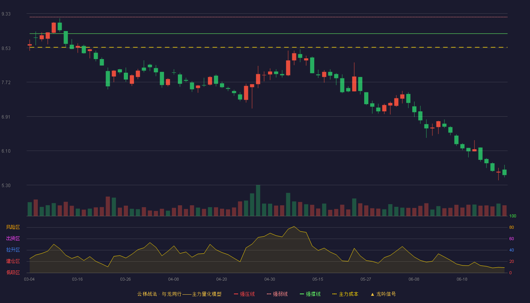This screenshot has width=530, height=303.
Task: Click the 06-18 date label
Action: (x=462, y=279)
